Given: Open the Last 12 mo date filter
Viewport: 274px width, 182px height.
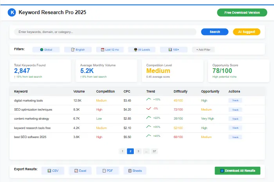Looking at the screenshot, I should pos(110,50).
